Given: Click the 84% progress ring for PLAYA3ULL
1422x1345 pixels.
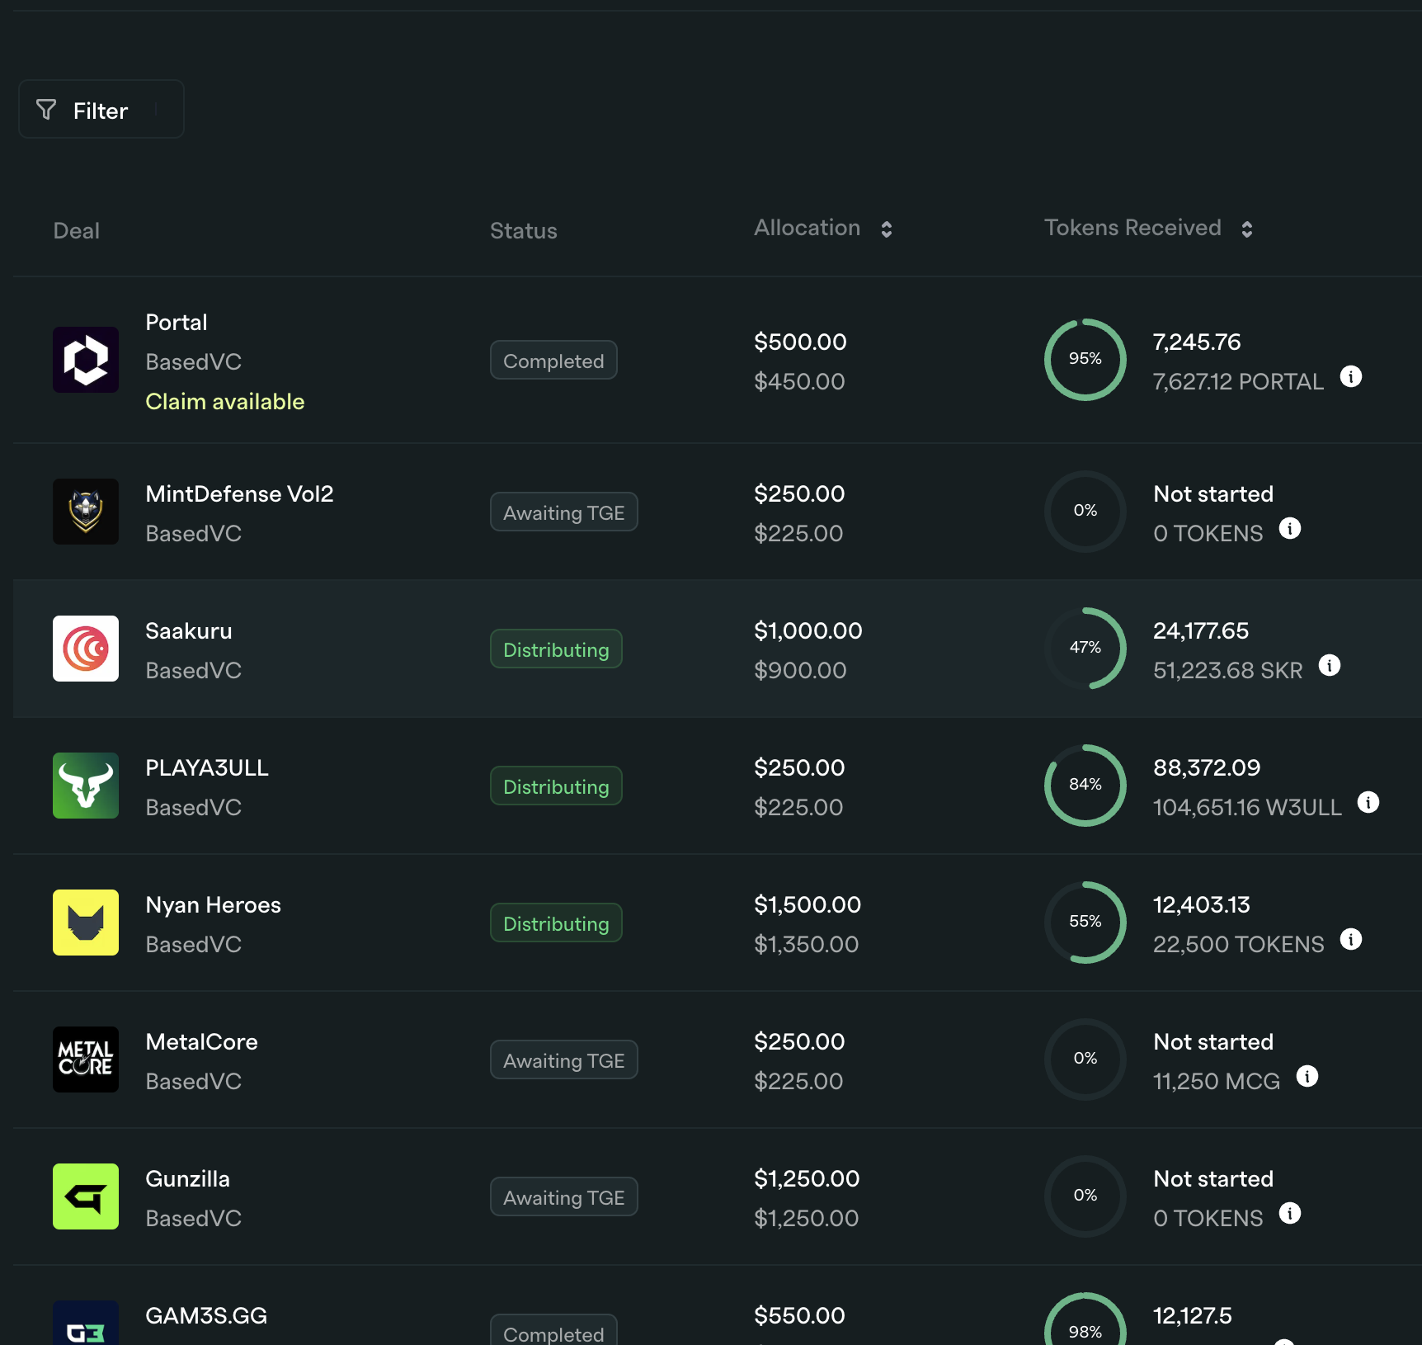Looking at the screenshot, I should click(x=1085, y=785).
